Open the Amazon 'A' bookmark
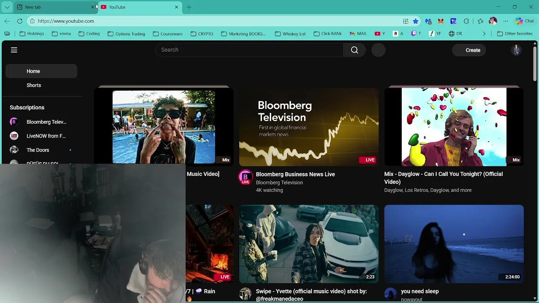This screenshot has width=539, height=303. [x=398, y=34]
